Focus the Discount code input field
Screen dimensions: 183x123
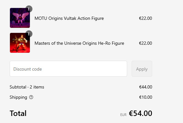[x=68, y=69]
